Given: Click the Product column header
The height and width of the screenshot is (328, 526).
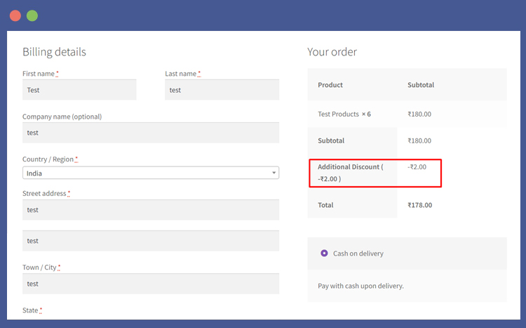Looking at the screenshot, I should 330,85.
